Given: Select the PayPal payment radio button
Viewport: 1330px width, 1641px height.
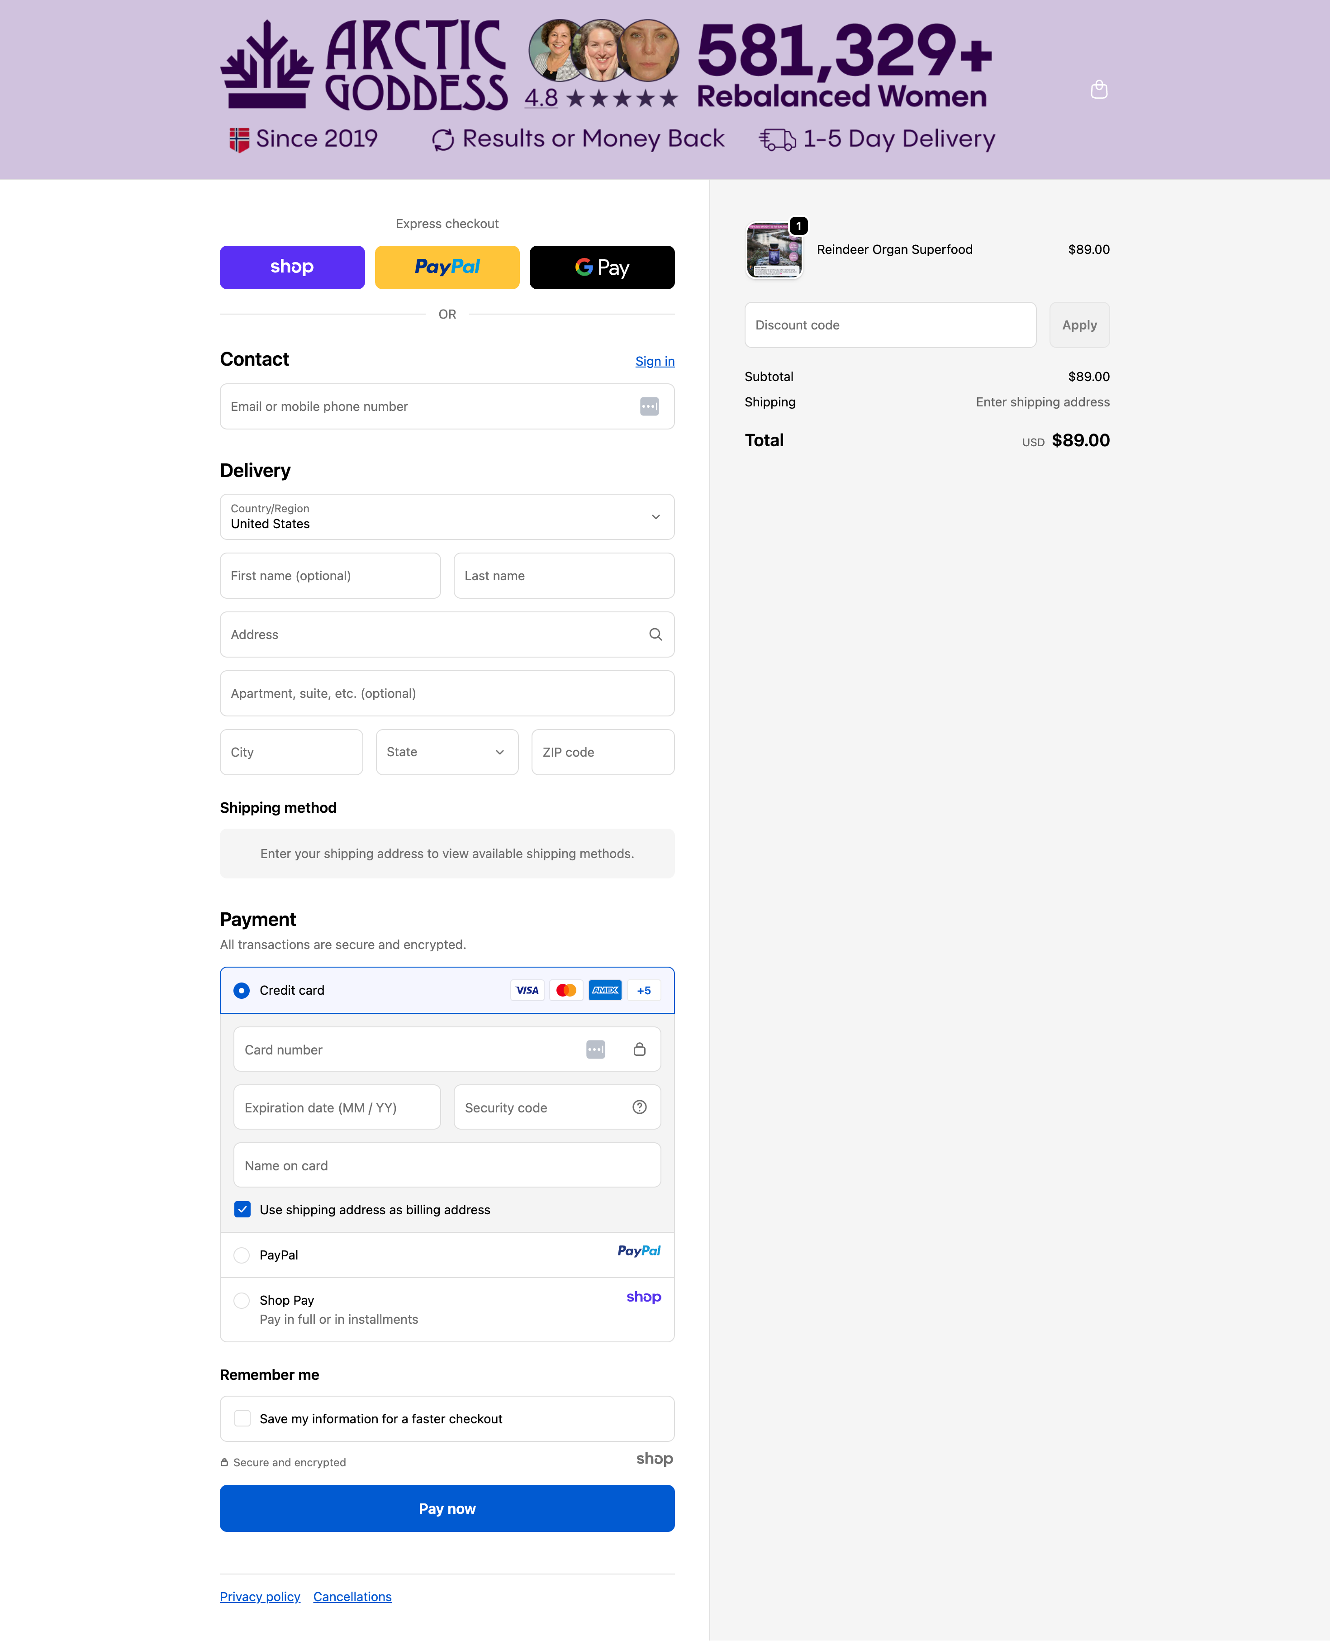Looking at the screenshot, I should [x=241, y=1255].
